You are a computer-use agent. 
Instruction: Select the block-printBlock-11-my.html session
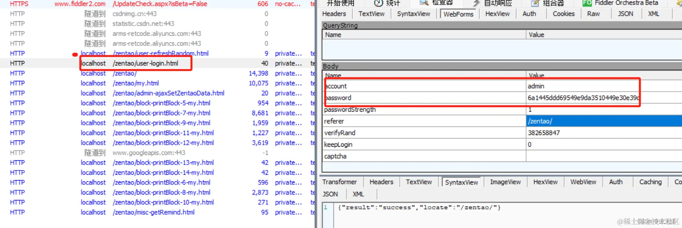(158, 133)
